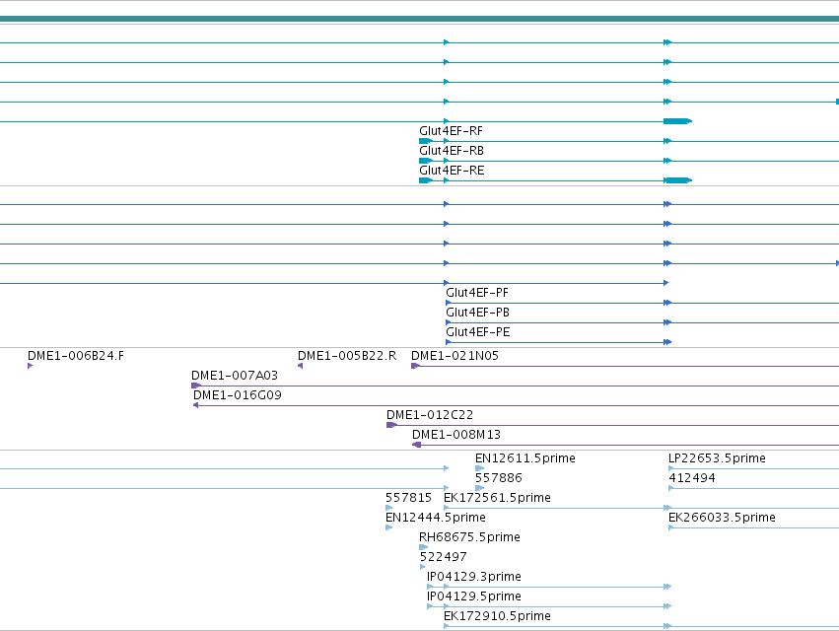839x631 pixels.
Task: Select the EK266033.5prime EST label
Action: pyautogui.click(x=722, y=518)
